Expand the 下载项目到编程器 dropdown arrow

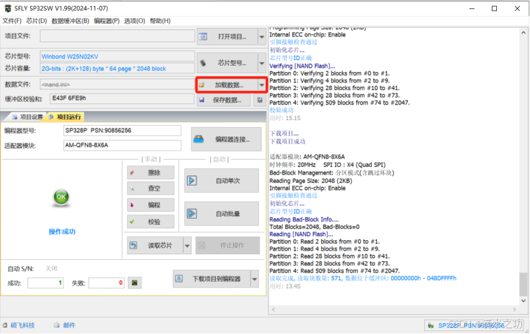(254, 279)
